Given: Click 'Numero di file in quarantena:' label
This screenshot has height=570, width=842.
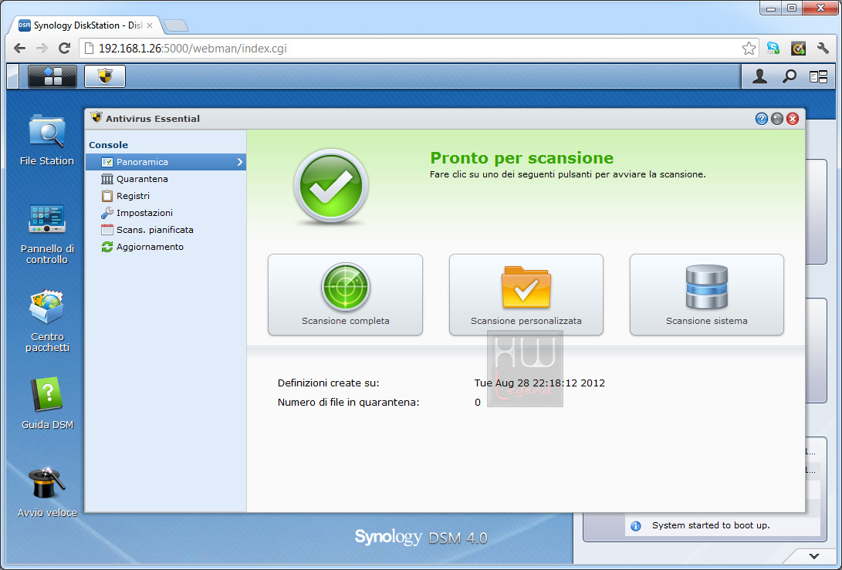Looking at the screenshot, I should click(x=349, y=403).
